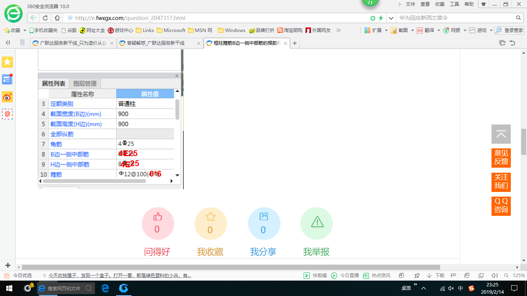Open the skin shirt icon in the title bar
527x296 pixels.
click(483, 4)
